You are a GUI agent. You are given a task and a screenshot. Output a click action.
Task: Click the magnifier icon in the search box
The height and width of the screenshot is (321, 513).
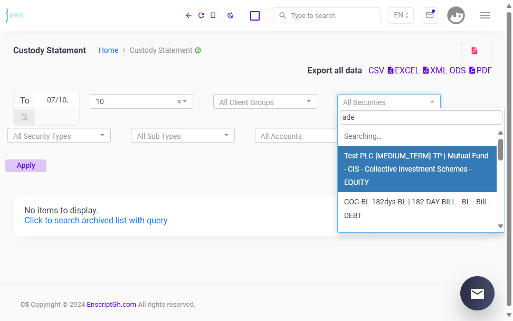click(x=283, y=15)
